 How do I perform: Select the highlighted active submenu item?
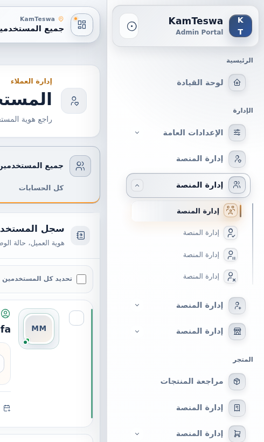[186, 211]
